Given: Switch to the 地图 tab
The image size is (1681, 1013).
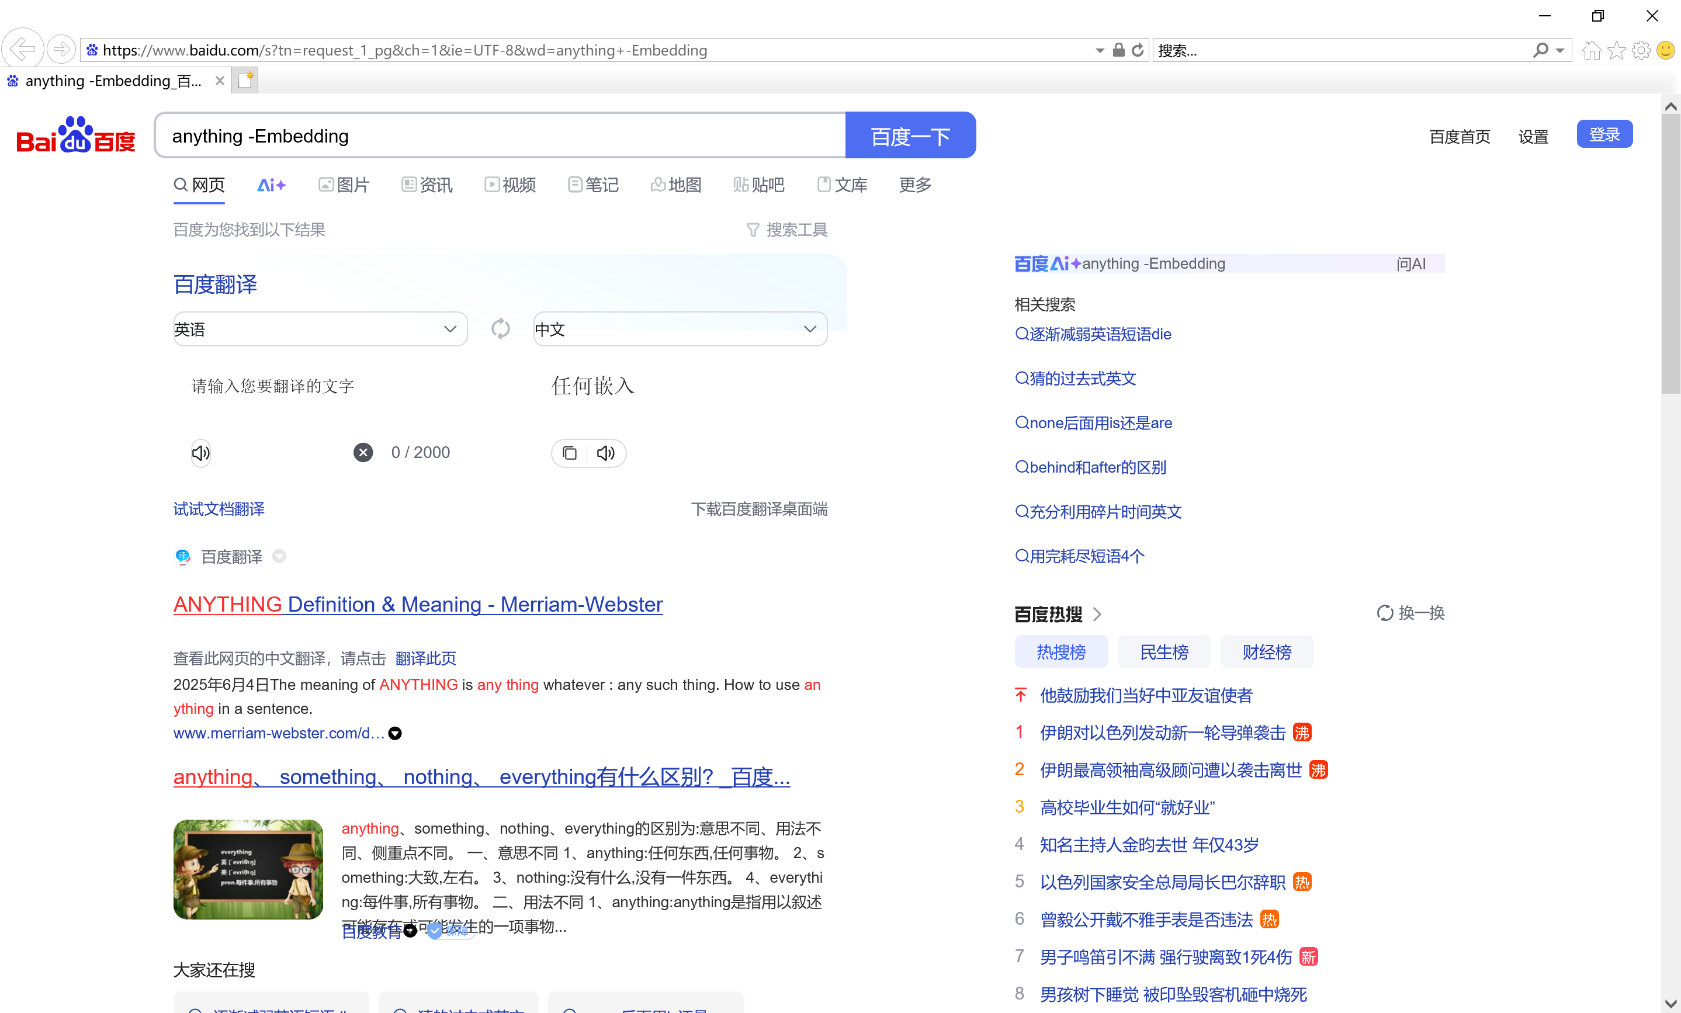Looking at the screenshot, I should click(676, 185).
